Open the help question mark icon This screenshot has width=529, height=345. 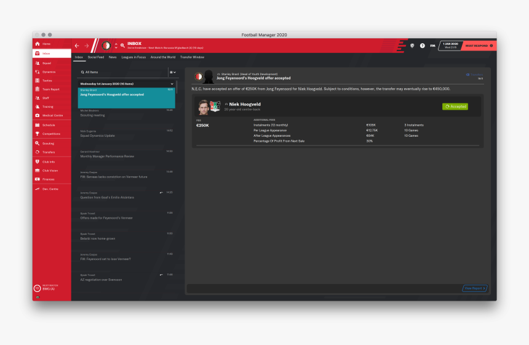423,46
